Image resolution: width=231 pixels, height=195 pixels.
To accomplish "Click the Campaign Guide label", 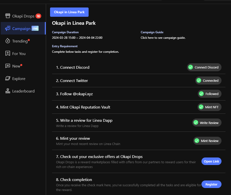I will click(152, 32).
